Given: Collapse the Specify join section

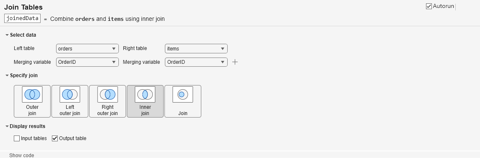Looking at the screenshot, I should click(x=7, y=75).
